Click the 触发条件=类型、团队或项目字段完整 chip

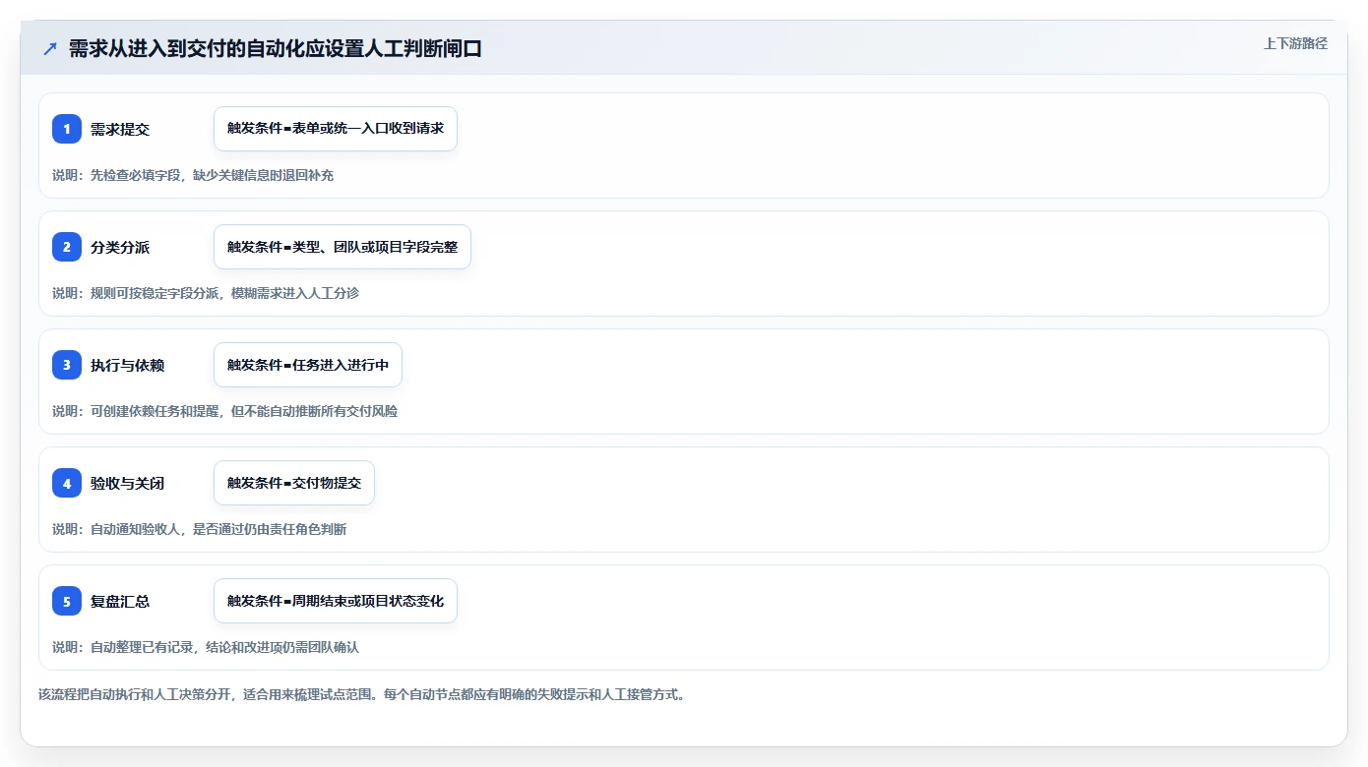pos(342,247)
